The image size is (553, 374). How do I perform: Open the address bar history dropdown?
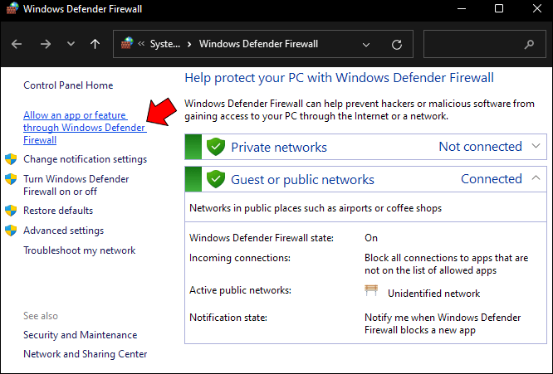[x=366, y=44]
